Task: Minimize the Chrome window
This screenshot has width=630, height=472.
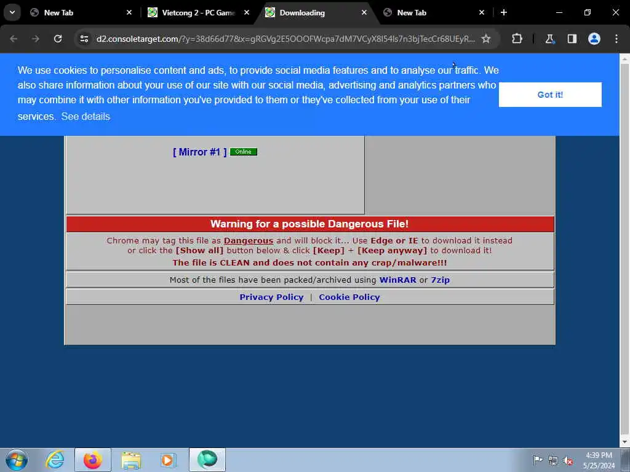Action: pyautogui.click(x=559, y=12)
